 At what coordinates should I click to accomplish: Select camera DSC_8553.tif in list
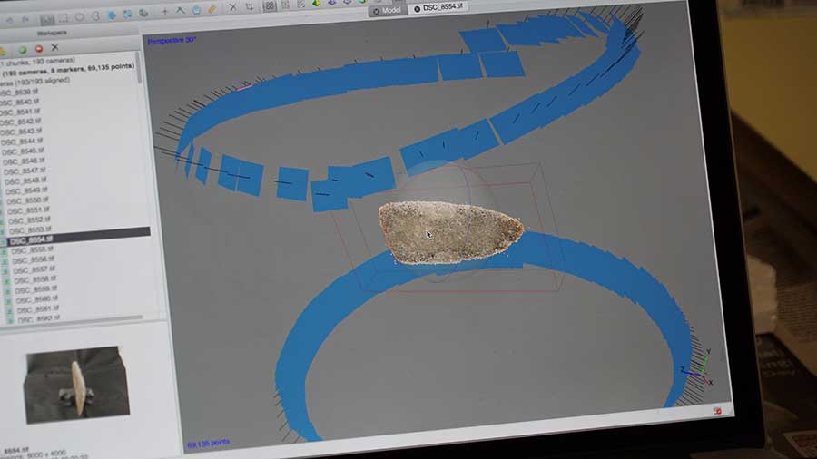[x=30, y=230]
